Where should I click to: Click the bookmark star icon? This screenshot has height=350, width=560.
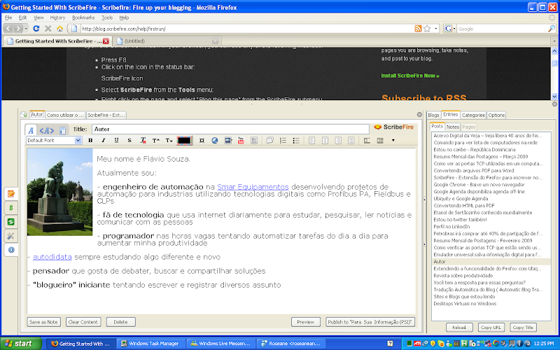[x=427, y=29]
